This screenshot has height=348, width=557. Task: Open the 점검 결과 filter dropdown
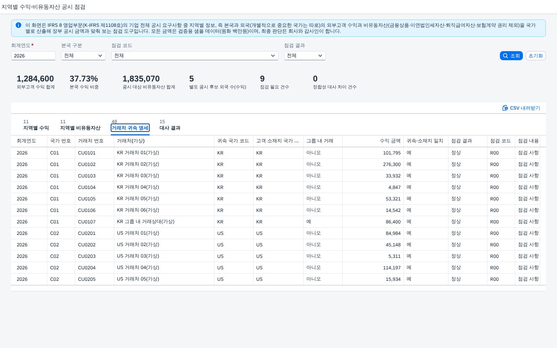click(x=305, y=56)
